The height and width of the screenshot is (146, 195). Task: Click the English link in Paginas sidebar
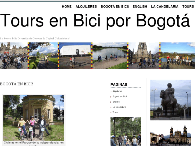[x=116, y=102]
